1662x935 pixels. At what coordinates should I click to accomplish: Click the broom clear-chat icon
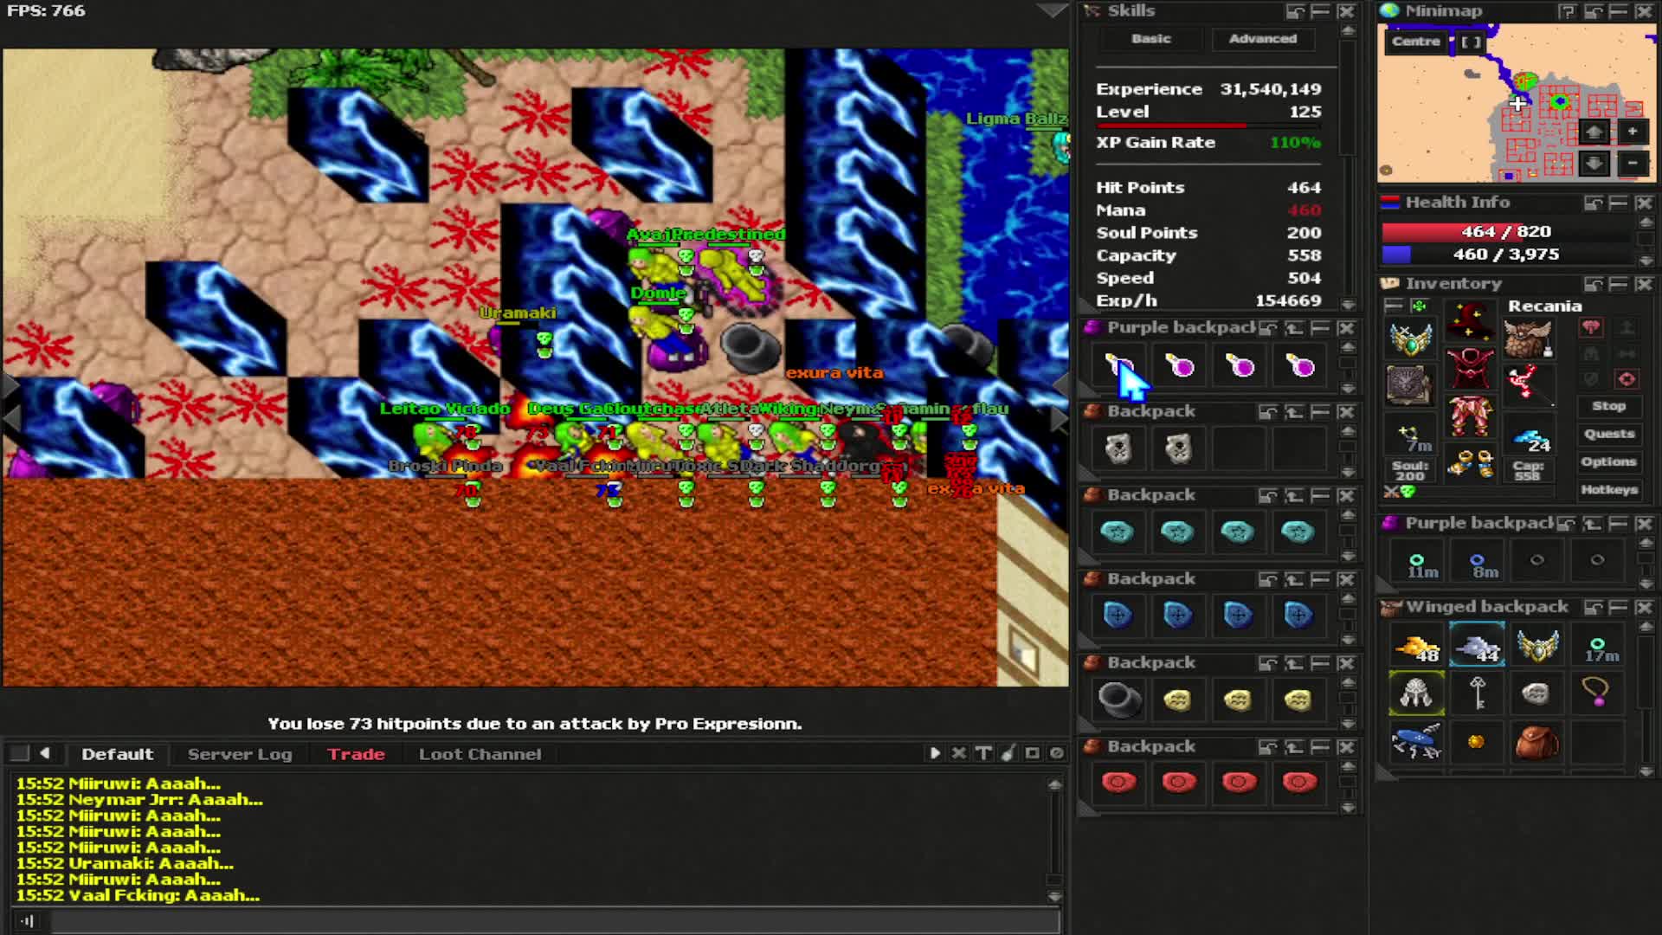[x=1008, y=753]
